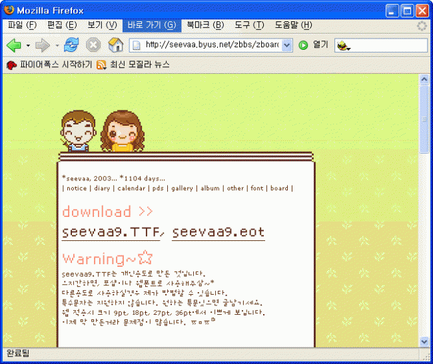433x364 pixels.
Task: Open the album page link
Action: [x=210, y=188]
